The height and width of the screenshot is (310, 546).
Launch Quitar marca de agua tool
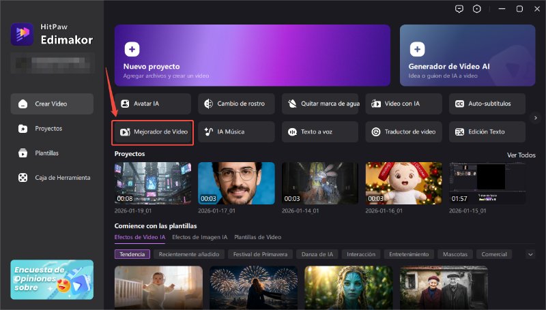click(x=320, y=104)
